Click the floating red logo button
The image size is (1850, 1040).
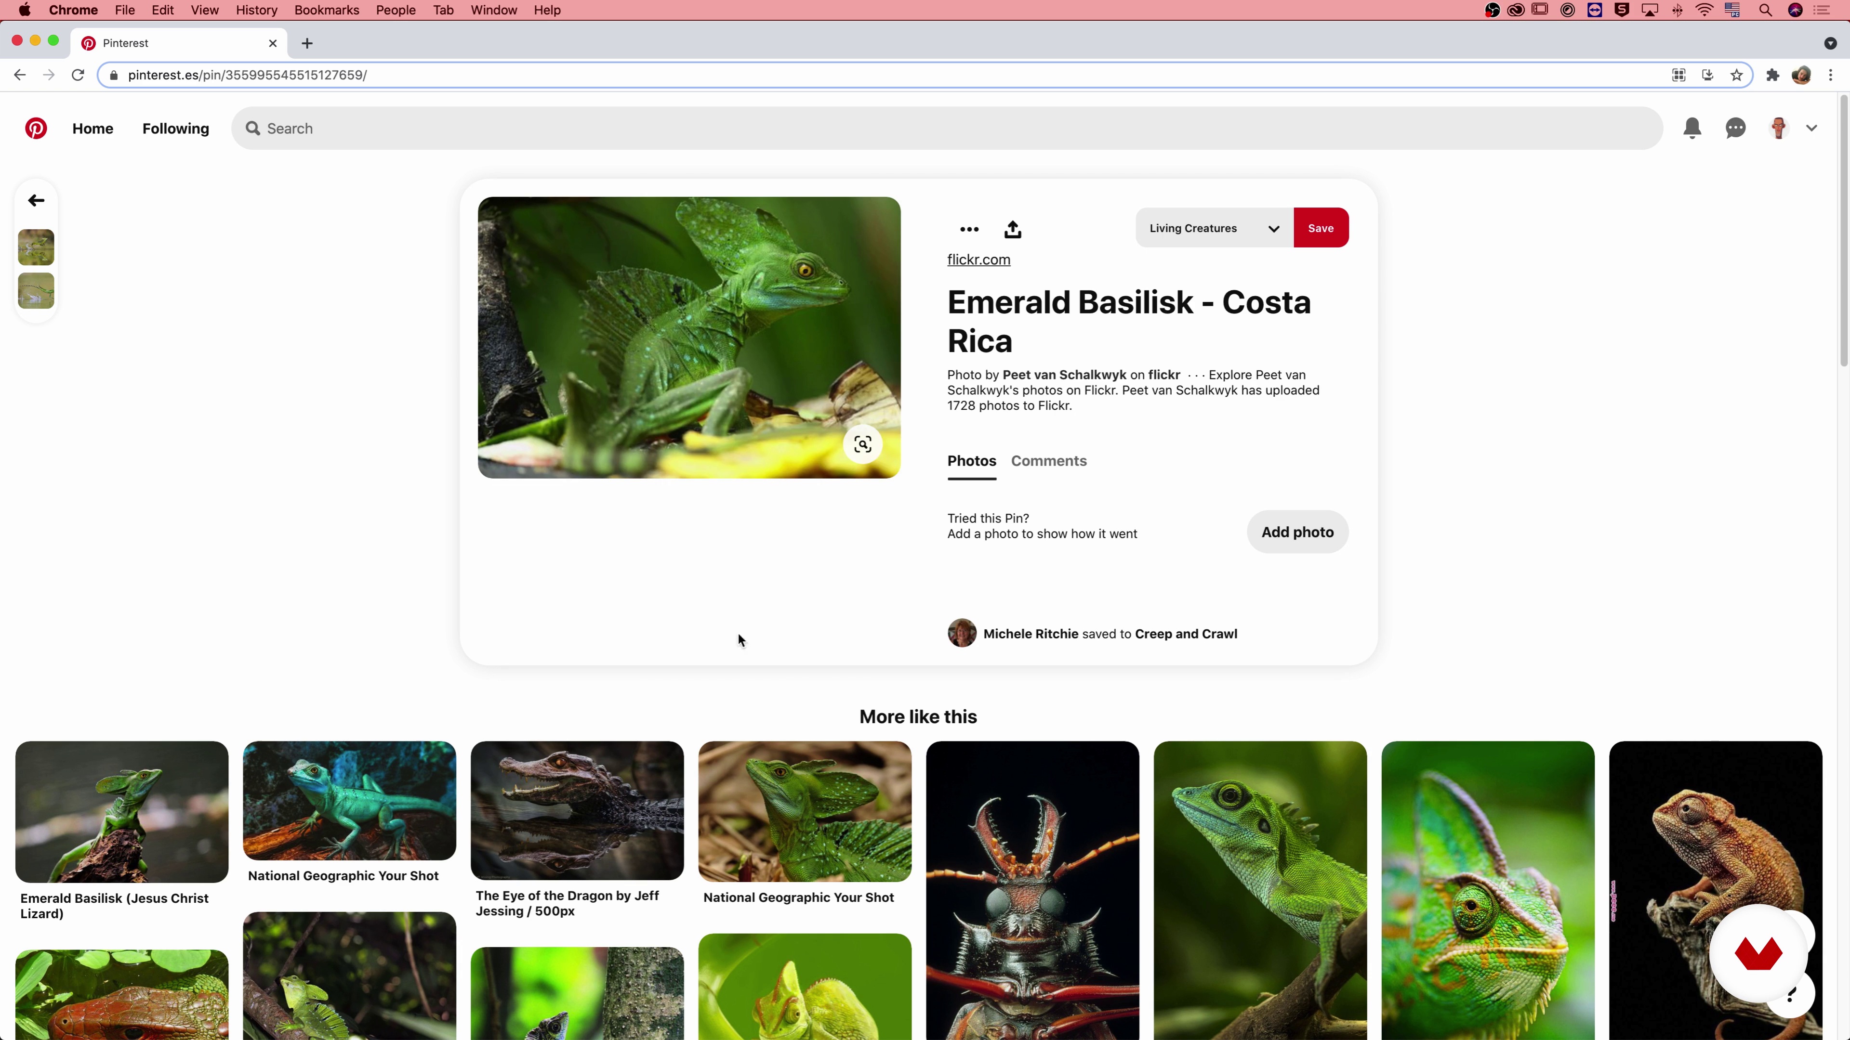click(x=1758, y=953)
